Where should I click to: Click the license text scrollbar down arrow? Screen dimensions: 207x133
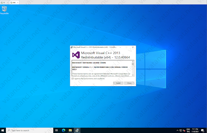click(x=133, y=75)
